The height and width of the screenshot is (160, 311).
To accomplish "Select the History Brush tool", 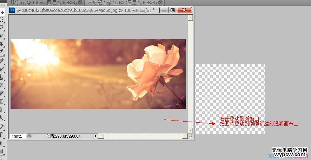I will 2,85.
